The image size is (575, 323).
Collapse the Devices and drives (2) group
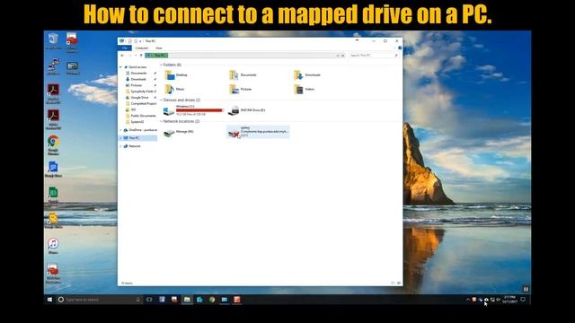coord(161,100)
